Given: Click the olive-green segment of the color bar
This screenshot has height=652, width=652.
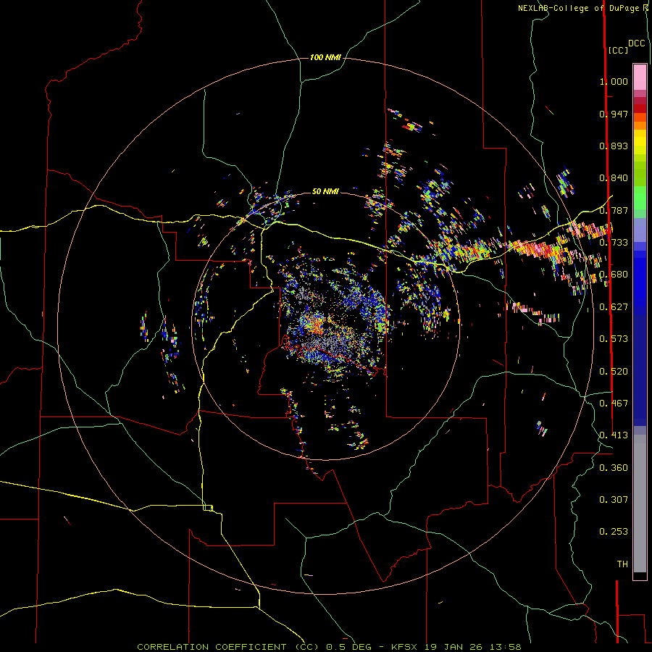Looking at the screenshot, I should 640,173.
